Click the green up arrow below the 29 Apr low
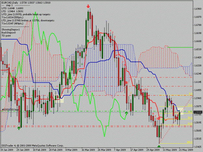Image resolution: width=203 pixels, height=152 pixels. (x=159, y=146)
